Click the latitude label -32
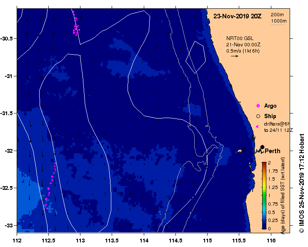308x247 pixels. point(8,151)
